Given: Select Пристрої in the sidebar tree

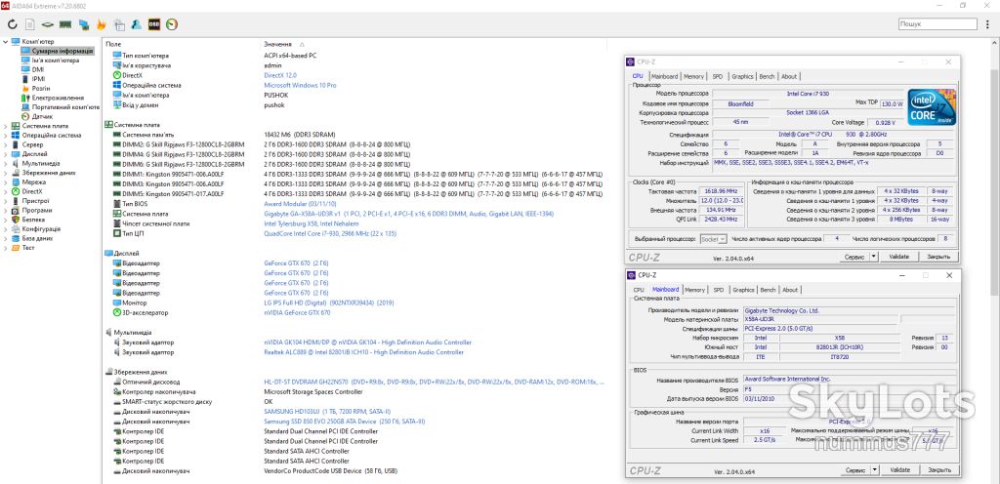Looking at the screenshot, I should coord(35,201).
